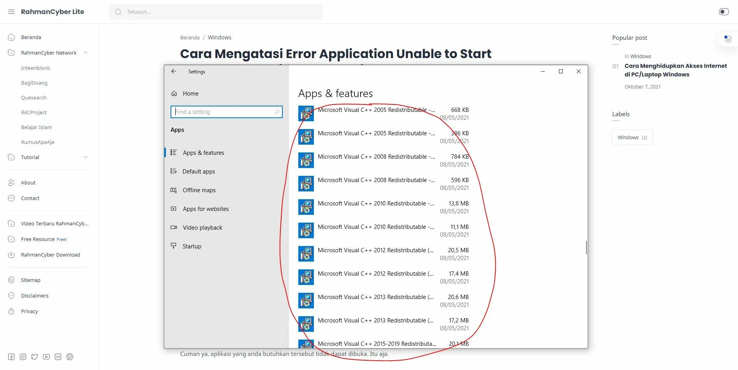Click the floating icon button near Popular post
The width and height of the screenshot is (738, 370).
coord(727,39)
